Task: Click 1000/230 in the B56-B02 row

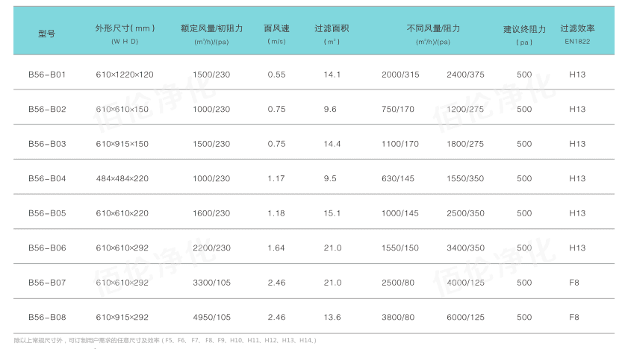Action: [211, 109]
